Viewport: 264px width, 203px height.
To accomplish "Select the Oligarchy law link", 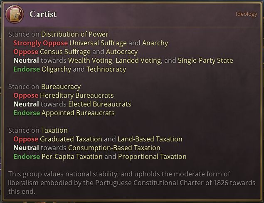I will coord(56,69).
